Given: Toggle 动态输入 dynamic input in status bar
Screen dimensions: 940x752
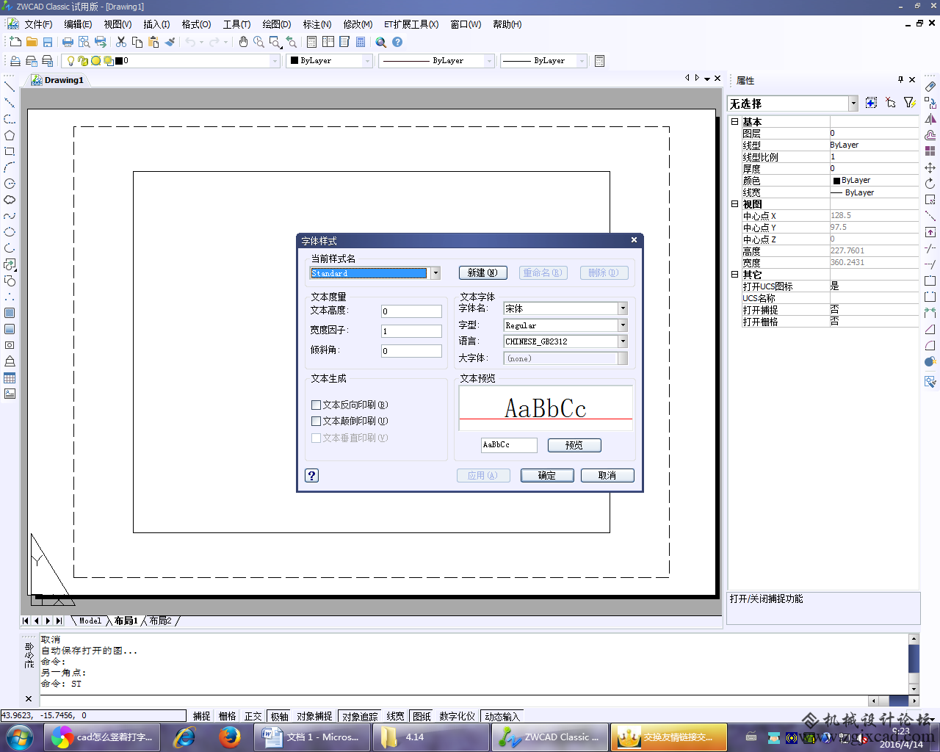Looking at the screenshot, I should pos(502,716).
